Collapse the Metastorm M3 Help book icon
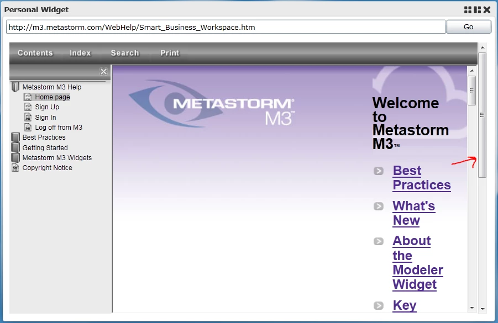The image size is (498, 323). [x=15, y=87]
